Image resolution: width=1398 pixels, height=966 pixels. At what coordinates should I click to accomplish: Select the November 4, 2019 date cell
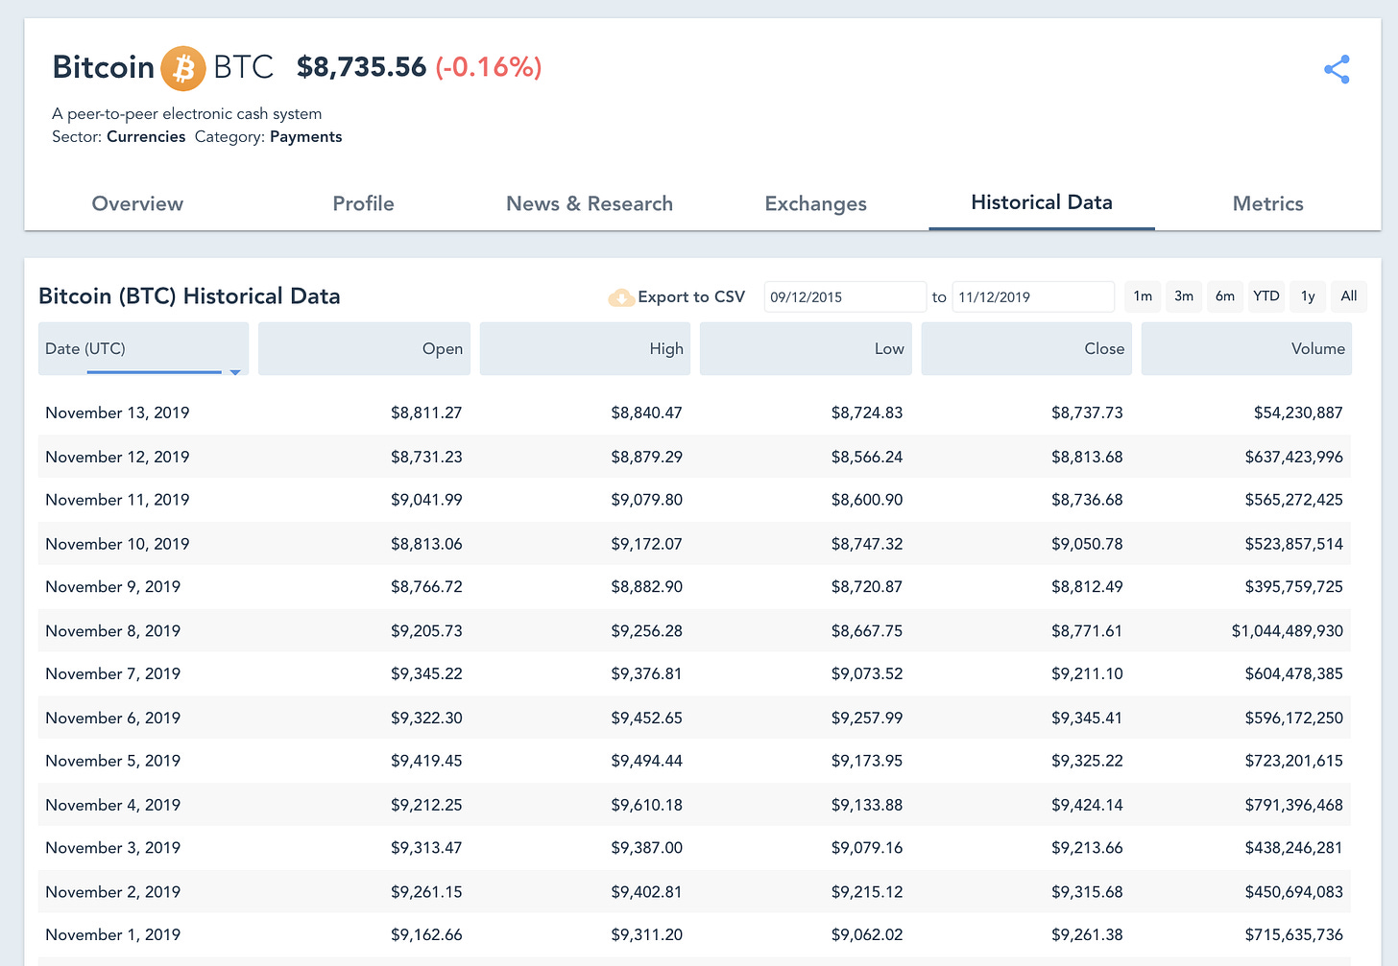[113, 805]
